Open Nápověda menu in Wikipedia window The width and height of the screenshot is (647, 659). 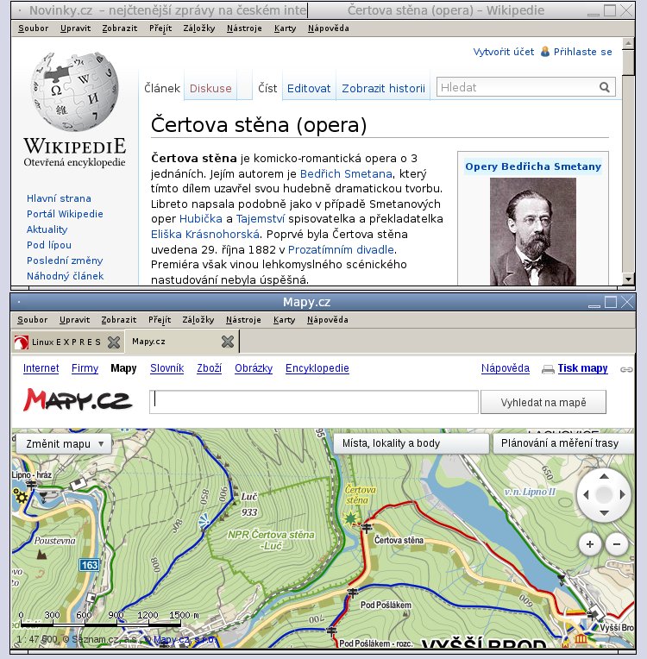[329, 28]
